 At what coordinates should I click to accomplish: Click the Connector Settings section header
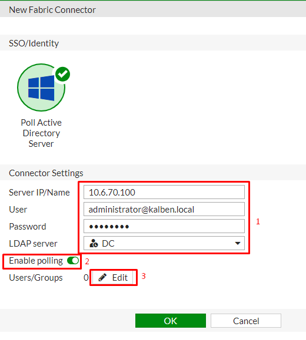coord(46,173)
